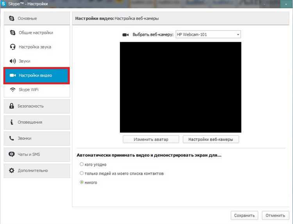
Task: Open Общие настройки page
Action: [x=37, y=32]
